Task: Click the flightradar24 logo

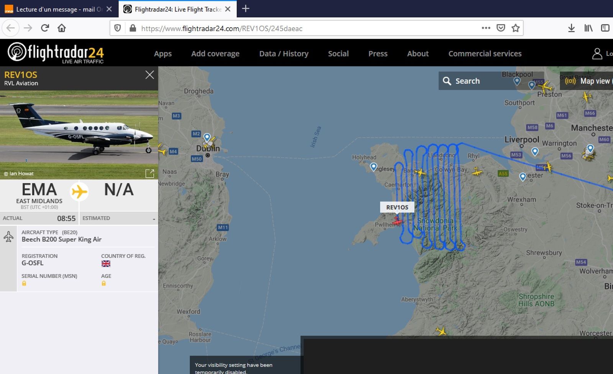Action: point(56,53)
